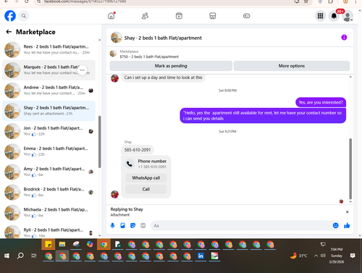
Task: Open File Explorer from taskbar
Action: point(62,245)
